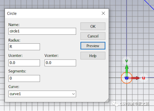
Task: Click the blue w axis origin marker
Action: click(x=126, y=78)
